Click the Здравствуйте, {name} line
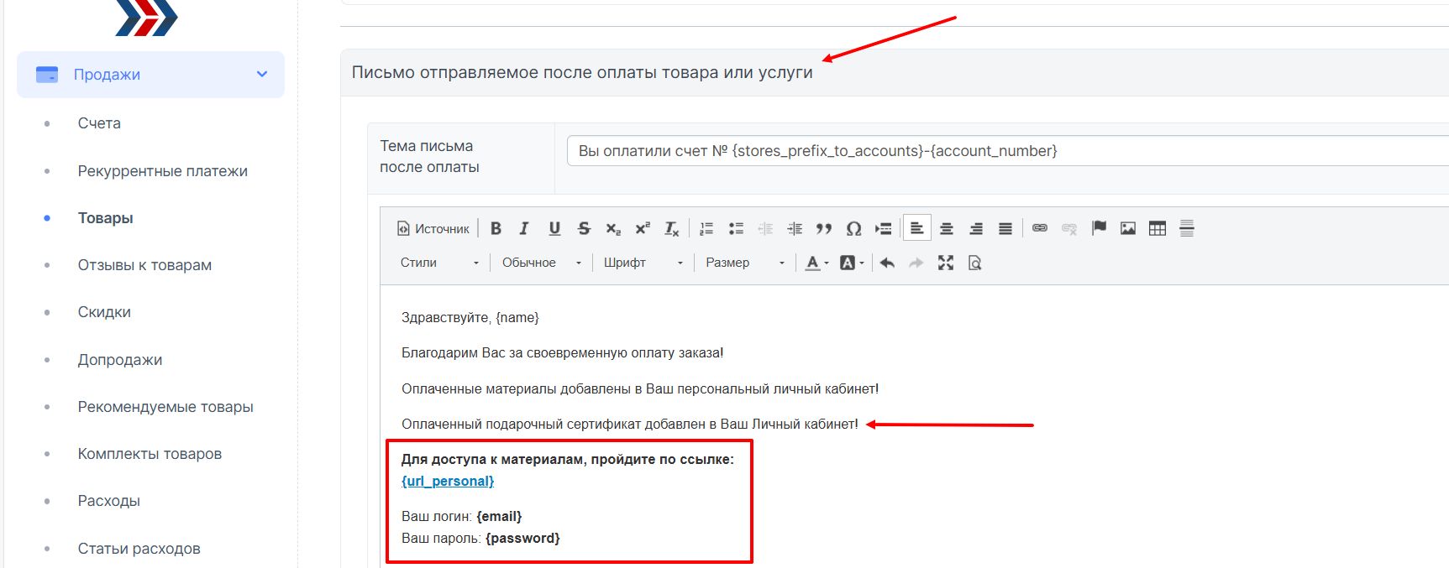The image size is (1449, 568). tap(470, 318)
